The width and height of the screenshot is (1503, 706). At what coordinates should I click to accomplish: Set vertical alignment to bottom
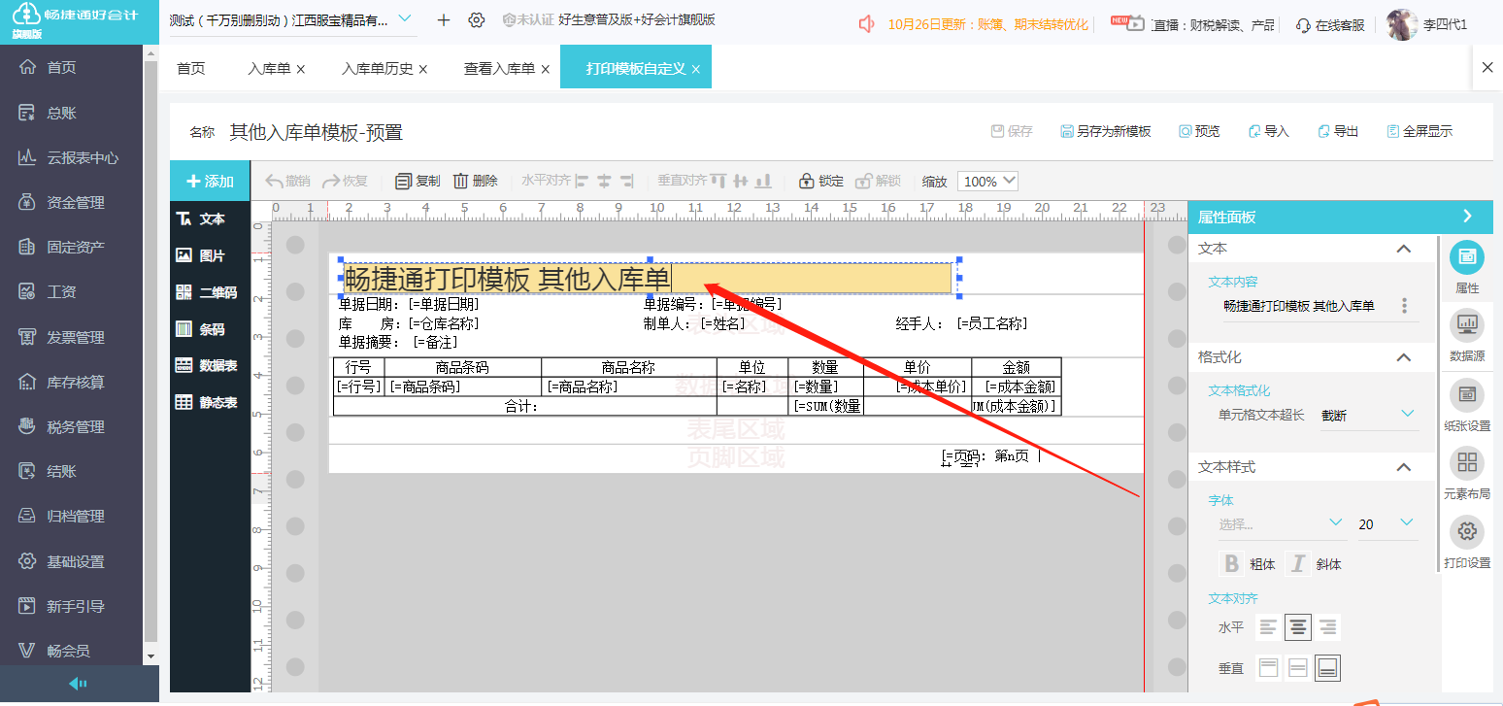[1328, 668]
